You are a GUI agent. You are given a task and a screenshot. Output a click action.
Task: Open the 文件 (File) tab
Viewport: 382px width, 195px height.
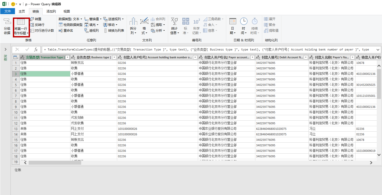point(8,11)
